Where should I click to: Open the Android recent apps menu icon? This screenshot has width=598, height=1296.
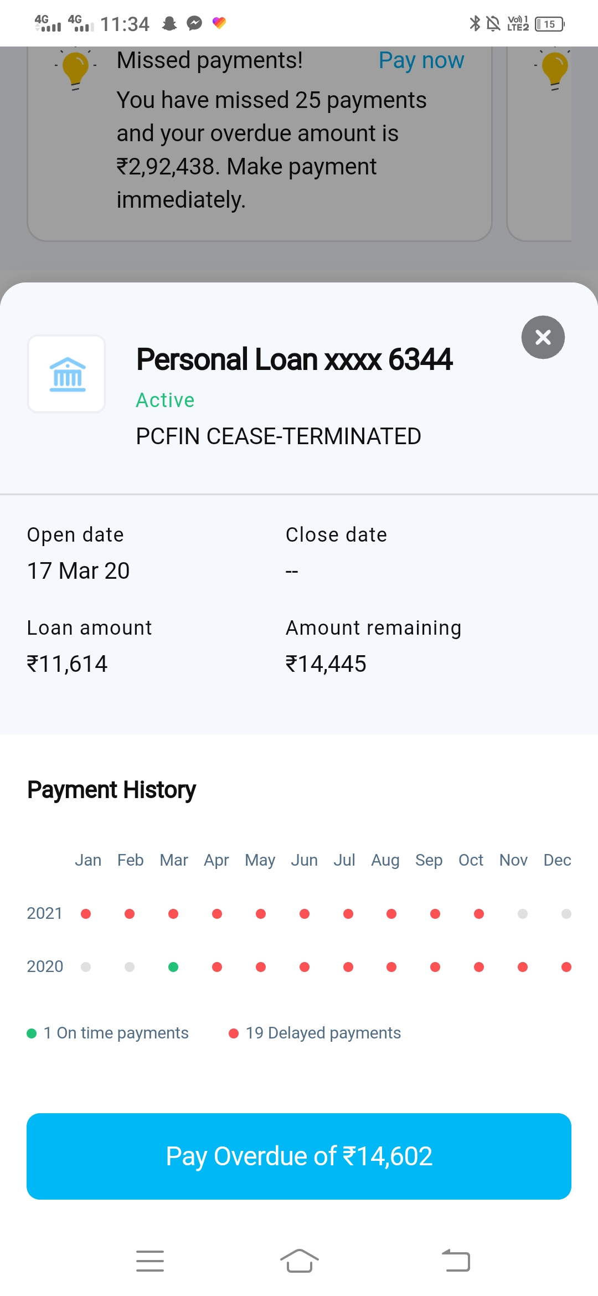point(149,1261)
